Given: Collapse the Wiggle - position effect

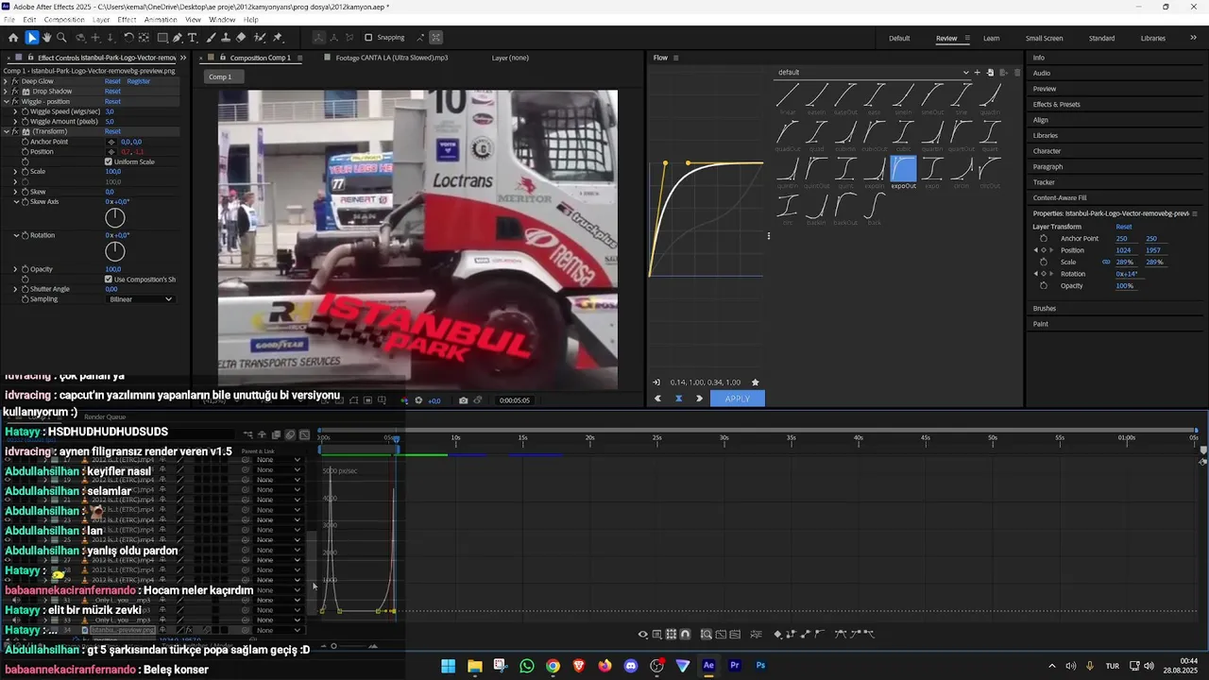Looking at the screenshot, I should pos(6,101).
